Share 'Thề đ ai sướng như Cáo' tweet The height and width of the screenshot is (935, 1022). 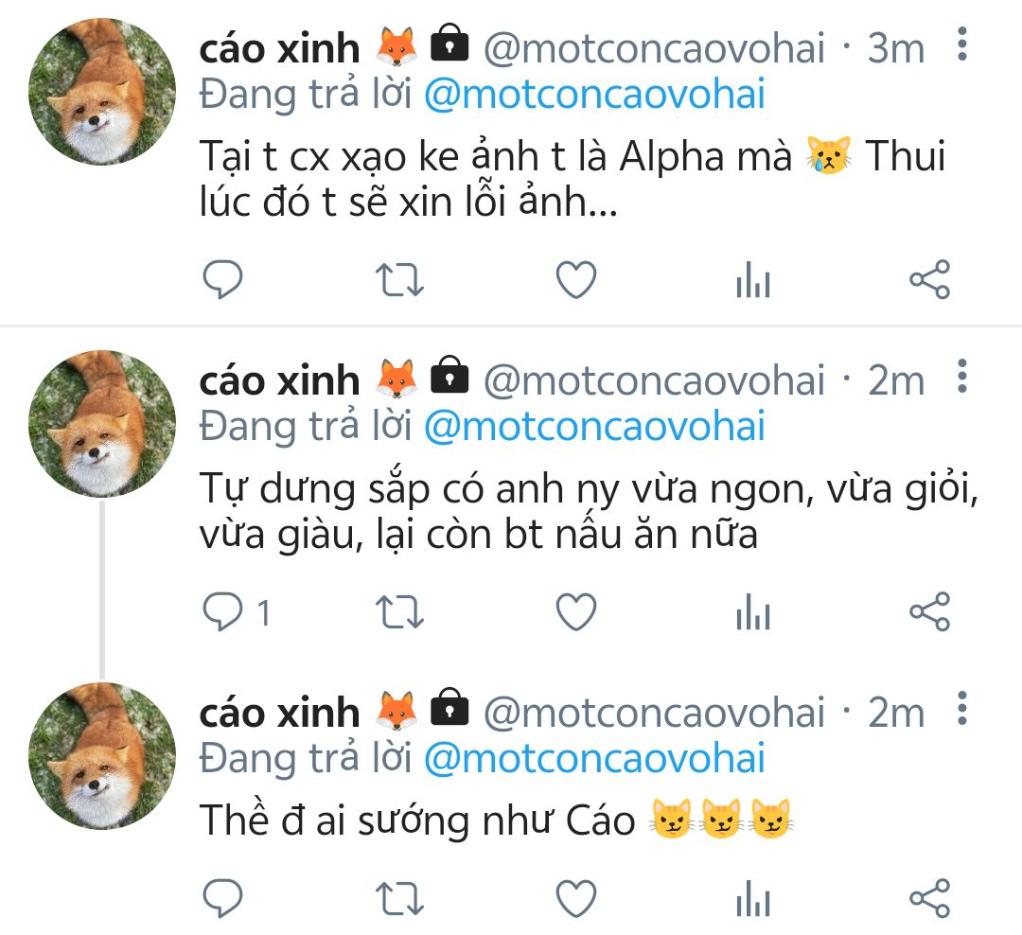tap(929, 897)
